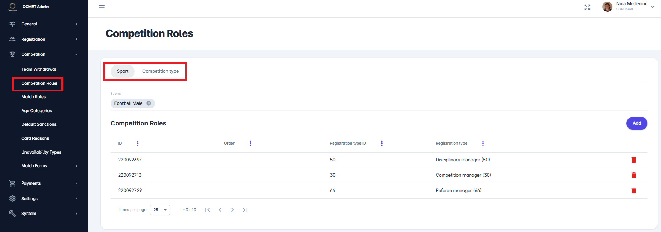The image size is (661, 232).
Task: Open Registration type ID column options
Action: [382, 143]
